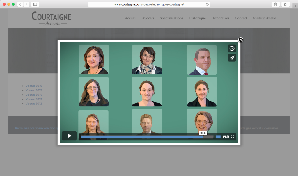Screen dimensions: 298x176
Task: Go back in browser history
Action: tap(20, 4)
